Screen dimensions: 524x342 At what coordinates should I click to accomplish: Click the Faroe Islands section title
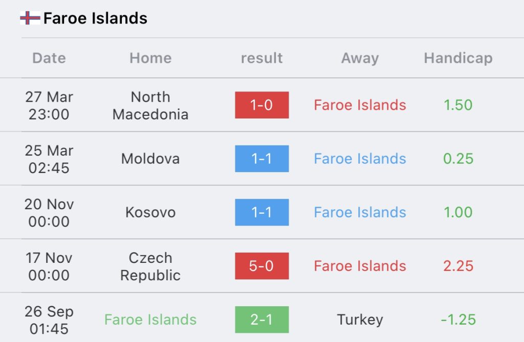pos(95,18)
